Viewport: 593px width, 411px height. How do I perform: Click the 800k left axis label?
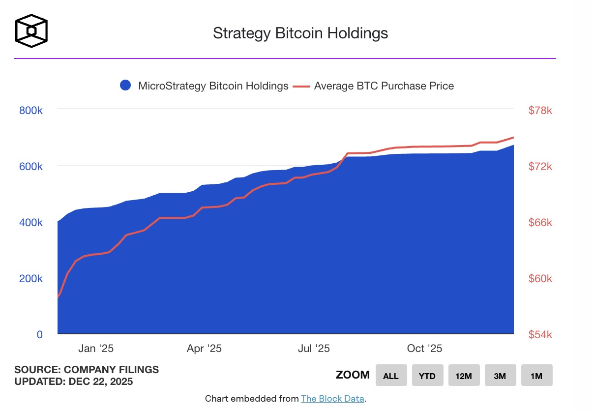(31, 111)
